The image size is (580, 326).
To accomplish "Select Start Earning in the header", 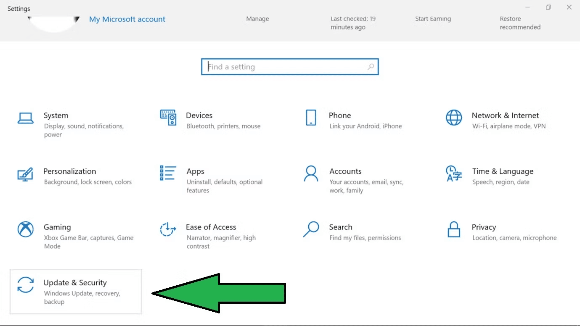I will pos(433,19).
